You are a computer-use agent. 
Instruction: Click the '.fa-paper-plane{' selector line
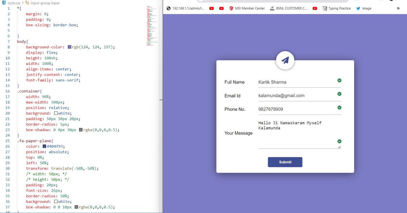click(x=35, y=141)
